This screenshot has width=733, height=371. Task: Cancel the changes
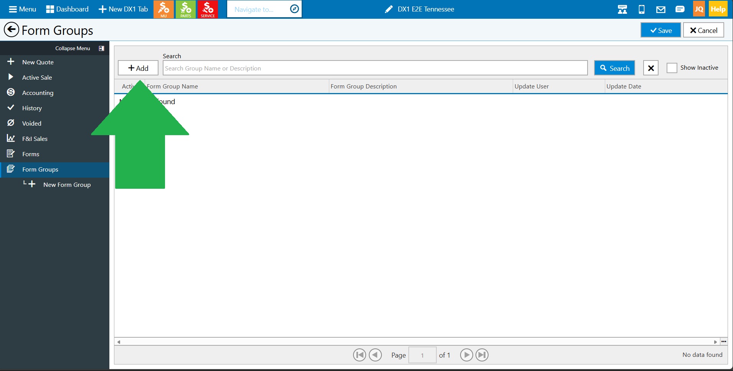pos(703,30)
